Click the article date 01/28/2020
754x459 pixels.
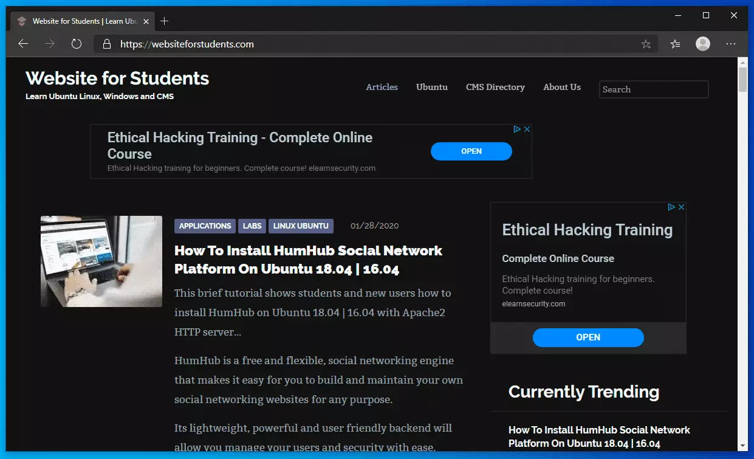[375, 226]
